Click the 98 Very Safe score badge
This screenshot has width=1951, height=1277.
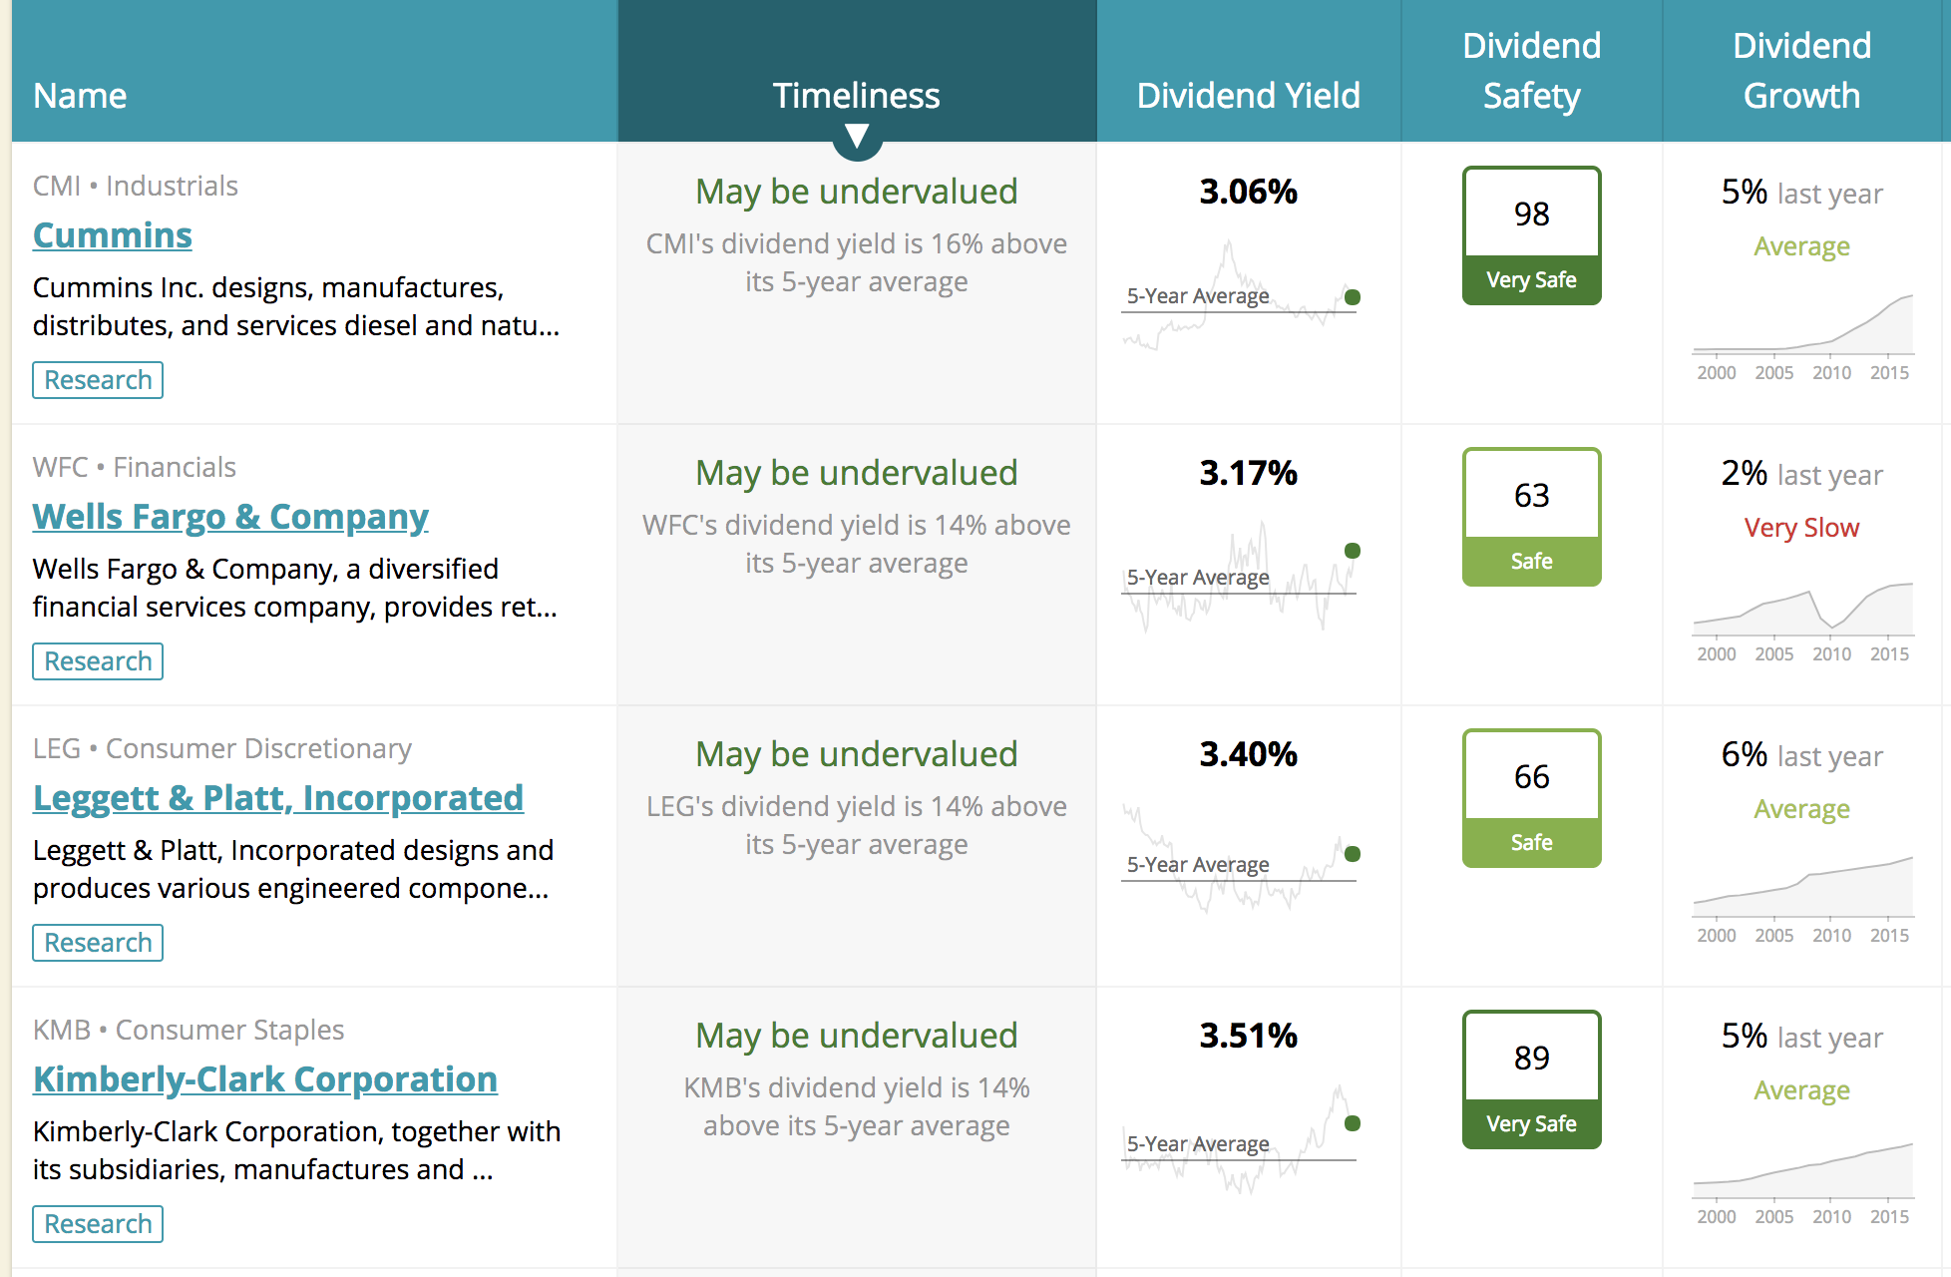1531,235
